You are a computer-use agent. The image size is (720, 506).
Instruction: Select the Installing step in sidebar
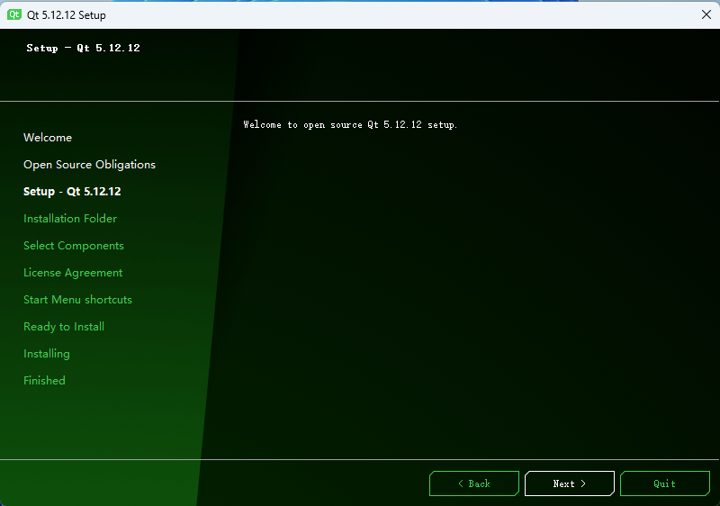pos(47,354)
